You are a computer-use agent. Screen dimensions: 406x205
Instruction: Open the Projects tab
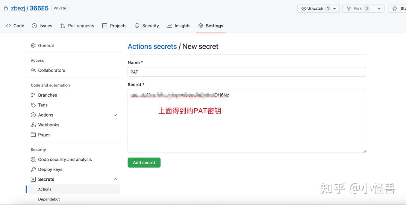(114, 26)
